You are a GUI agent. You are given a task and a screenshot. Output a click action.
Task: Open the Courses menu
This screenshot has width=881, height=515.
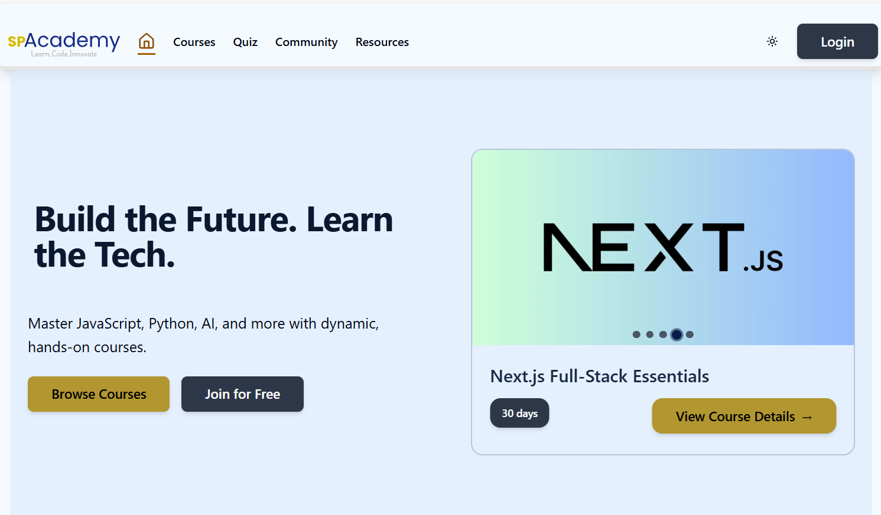pos(194,42)
